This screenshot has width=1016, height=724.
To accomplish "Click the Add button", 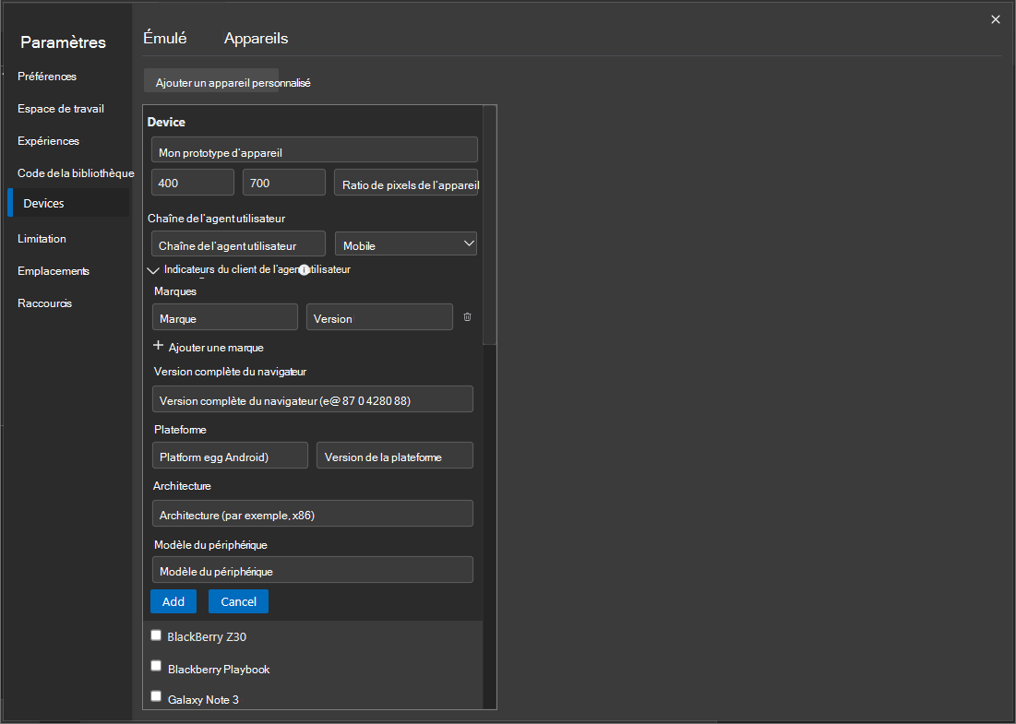I will (173, 601).
